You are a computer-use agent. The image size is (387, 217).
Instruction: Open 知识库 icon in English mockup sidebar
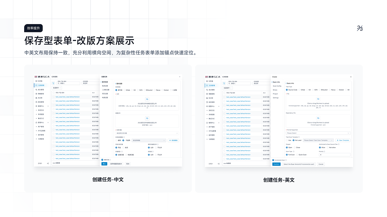pos(207,98)
